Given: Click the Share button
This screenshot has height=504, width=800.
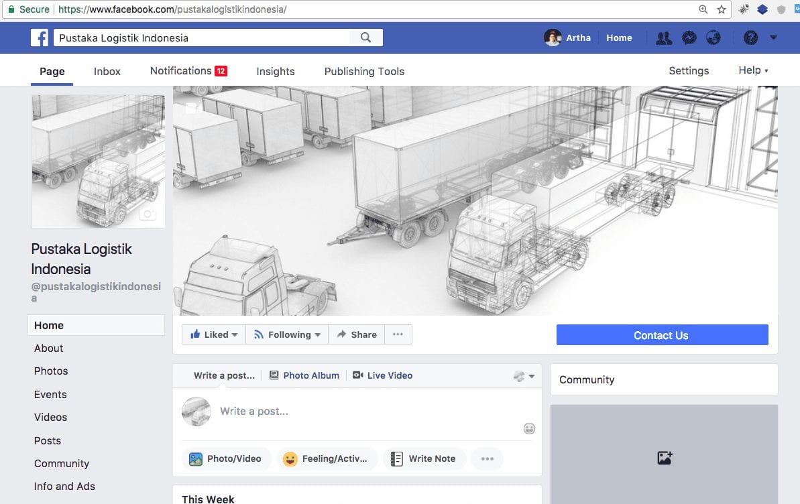Looking at the screenshot, I should [x=356, y=334].
